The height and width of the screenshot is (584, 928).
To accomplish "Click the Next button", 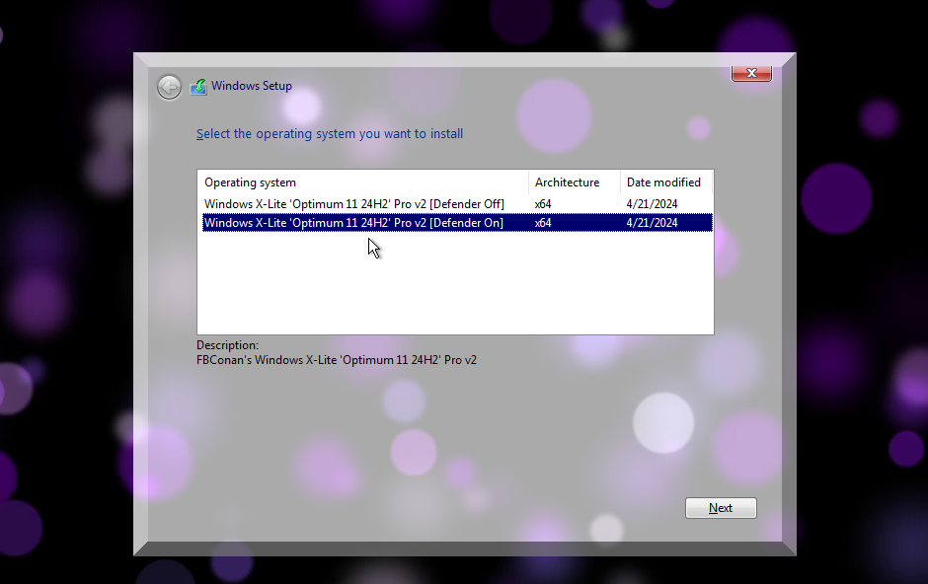I will (x=721, y=508).
